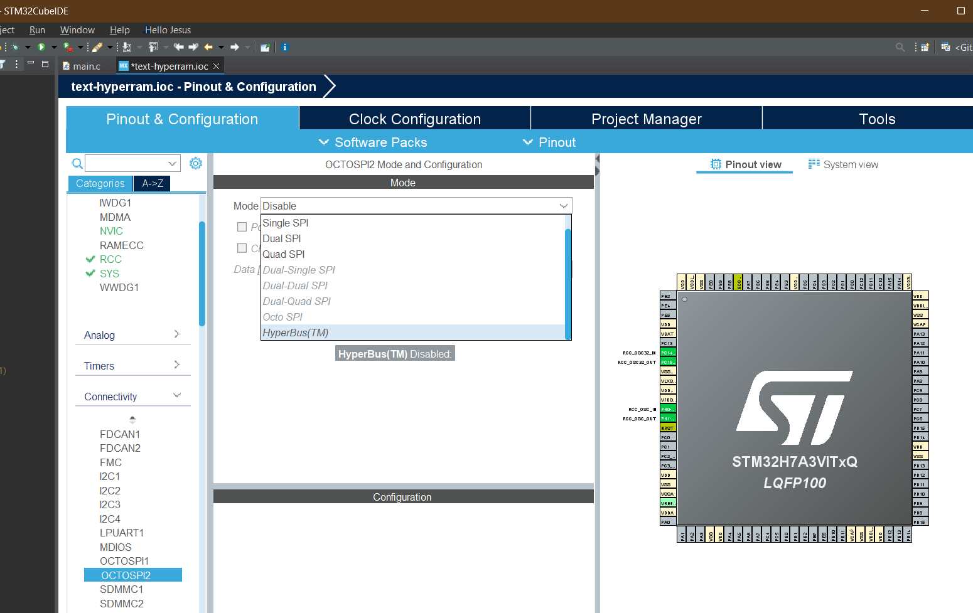This screenshot has height=613, width=973.
Task: Select OCTOSPI1 in the Connectivity list
Action: tap(124, 561)
